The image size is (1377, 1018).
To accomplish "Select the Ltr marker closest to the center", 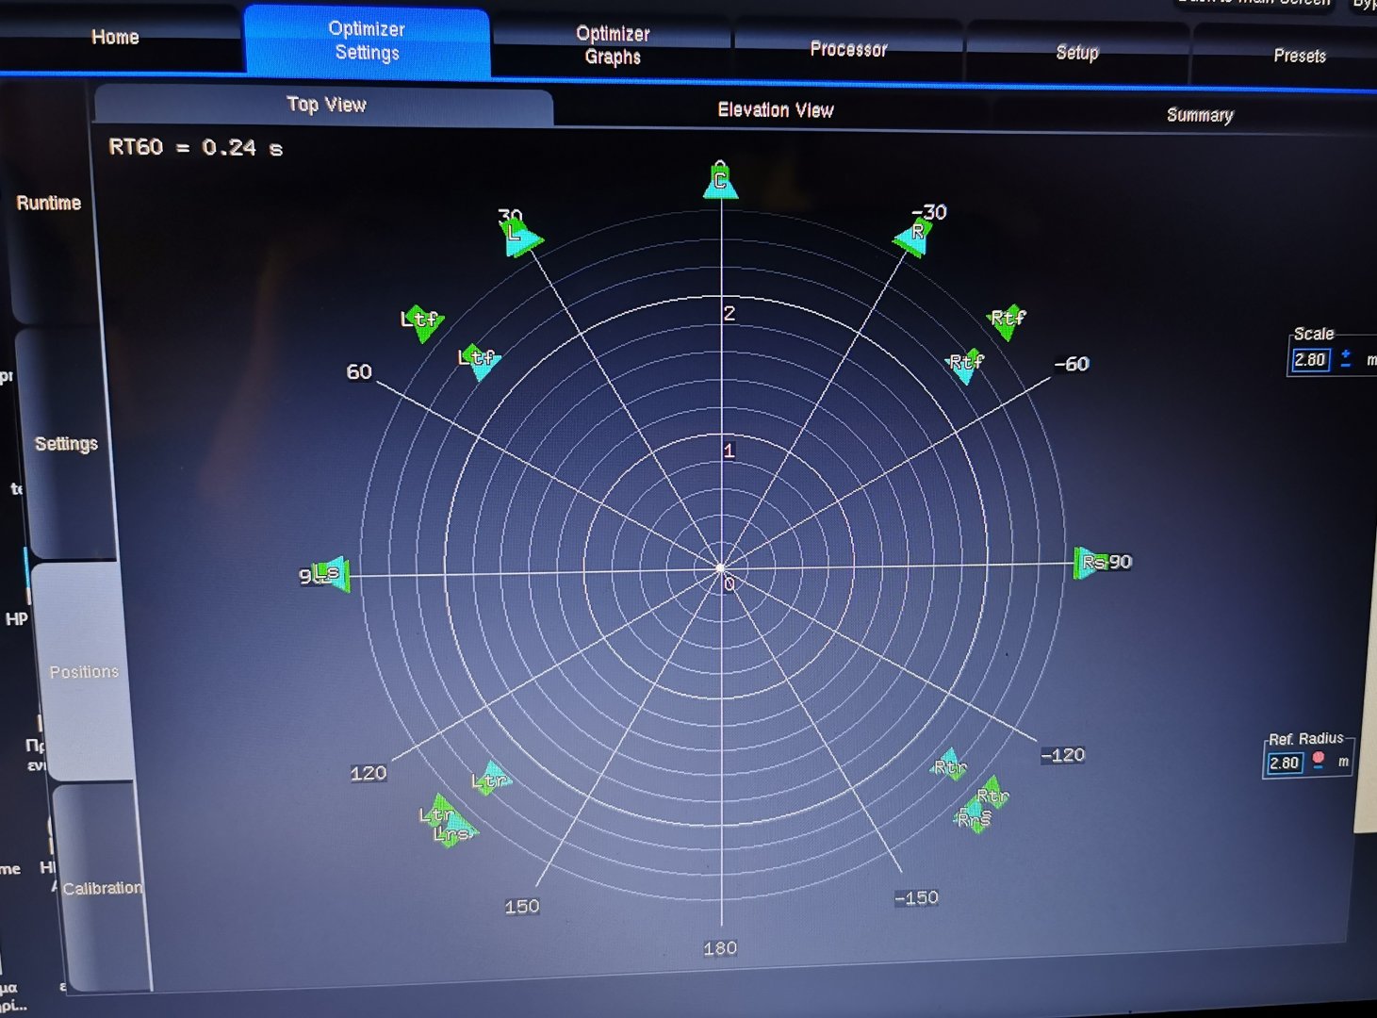I will [489, 779].
